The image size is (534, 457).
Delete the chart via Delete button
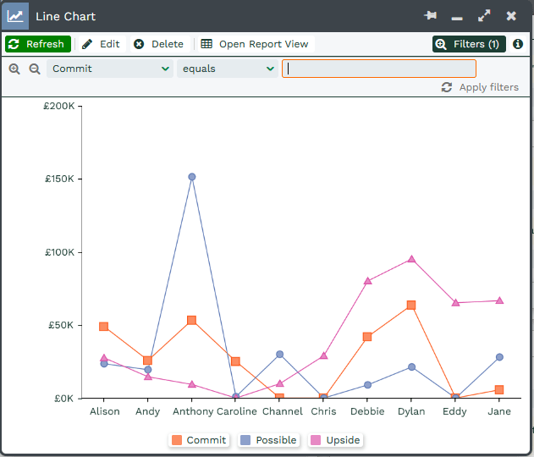coord(158,44)
